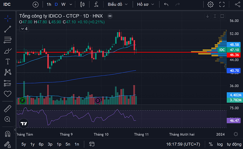Screen dimensions: 243x149
Task: Set range to 5y
Action: pos(24,144)
